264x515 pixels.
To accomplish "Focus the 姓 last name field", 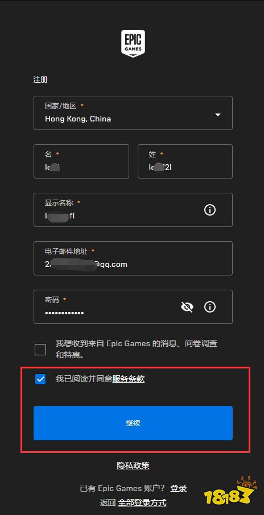I will [185, 161].
